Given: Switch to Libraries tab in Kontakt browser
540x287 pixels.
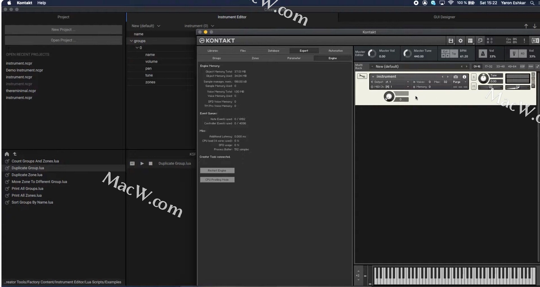Looking at the screenshot, I should coord(213,51).
